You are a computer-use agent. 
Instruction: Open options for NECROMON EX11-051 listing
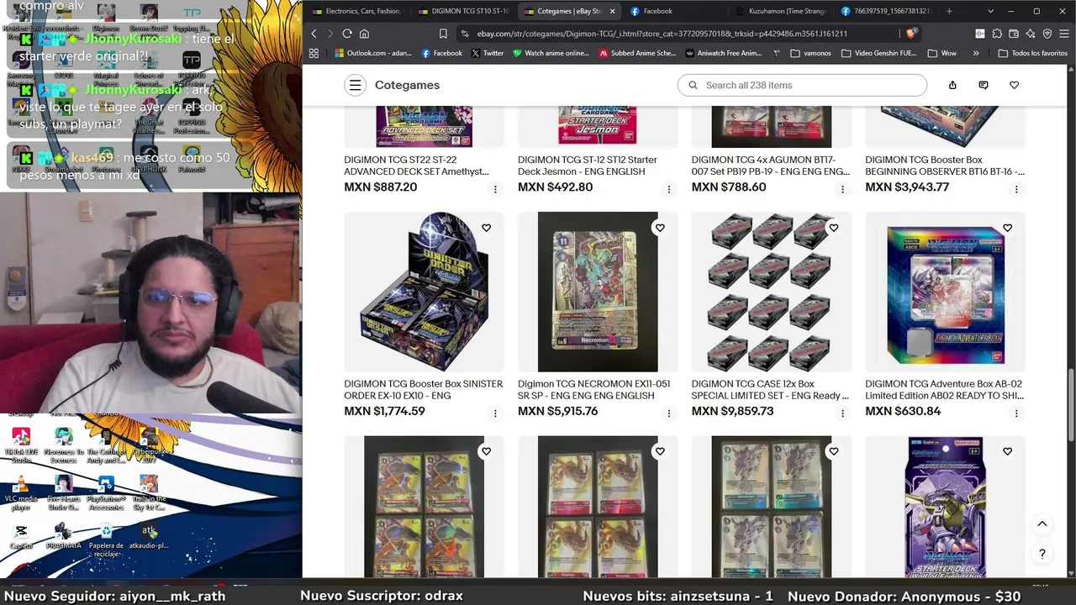(669, 413)
